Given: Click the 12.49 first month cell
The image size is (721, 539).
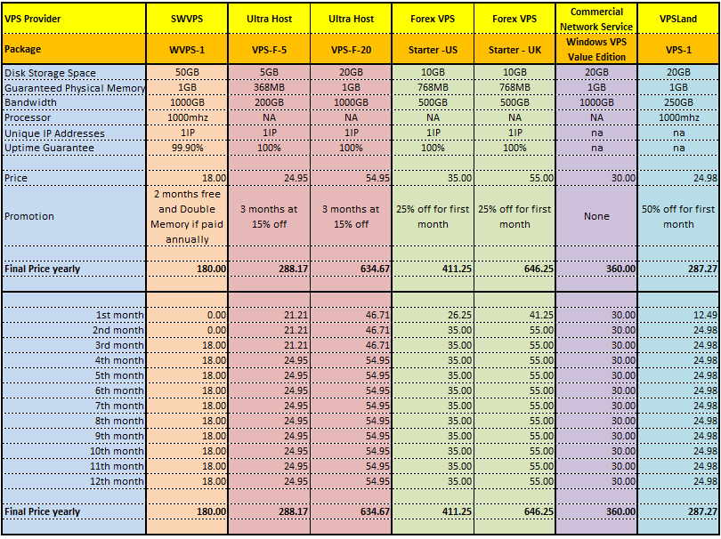Looking at the screenshot, I should (678, 315).
